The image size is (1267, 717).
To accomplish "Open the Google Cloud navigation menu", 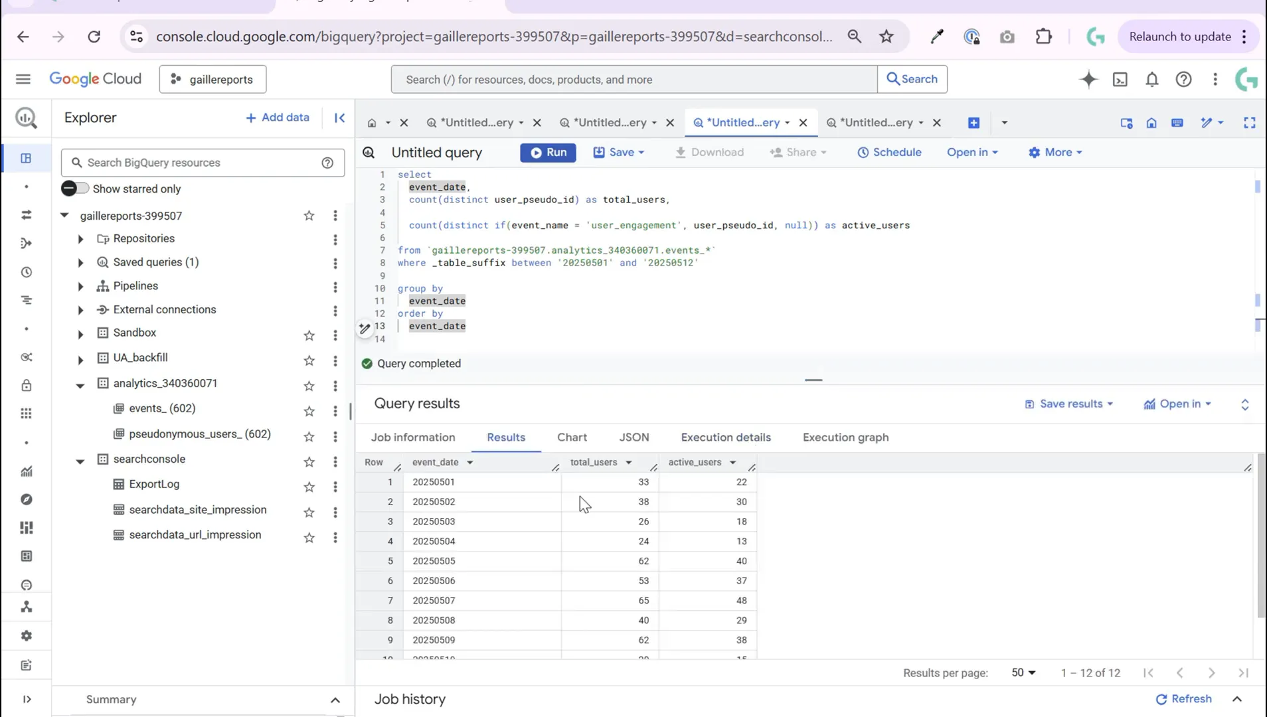I will (23, 79).
